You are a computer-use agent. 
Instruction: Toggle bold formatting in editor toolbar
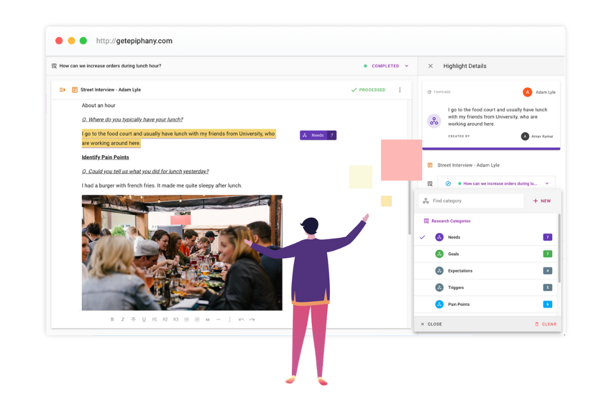[112, 319]
